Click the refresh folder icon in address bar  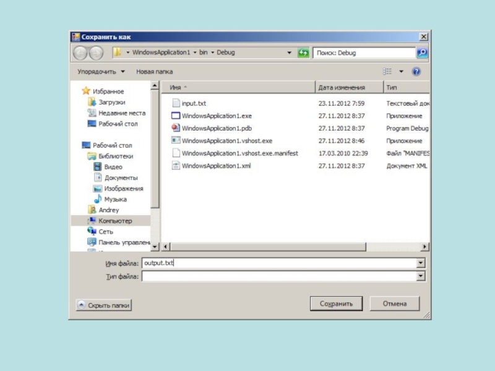click(303, 53)
